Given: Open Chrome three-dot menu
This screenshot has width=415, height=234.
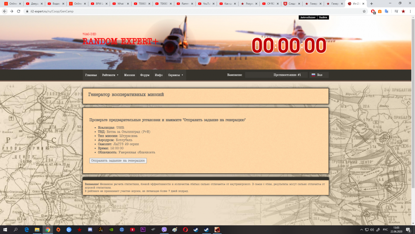Looking at the screenshot, I should [x=410, y=11].
